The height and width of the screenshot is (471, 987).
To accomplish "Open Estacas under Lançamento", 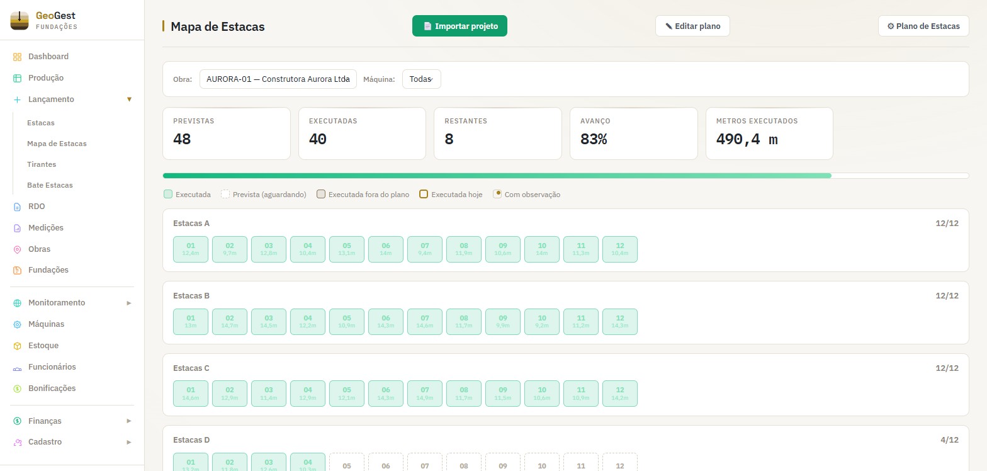I will tap(41, 123).
